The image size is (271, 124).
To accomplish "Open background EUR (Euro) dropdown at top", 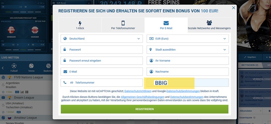I will tap(72, 3).
